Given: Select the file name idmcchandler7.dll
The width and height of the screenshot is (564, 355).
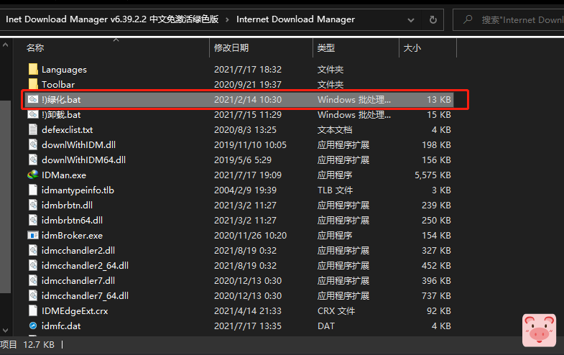Looking at the screenshot, I should (x=78, y=281).
